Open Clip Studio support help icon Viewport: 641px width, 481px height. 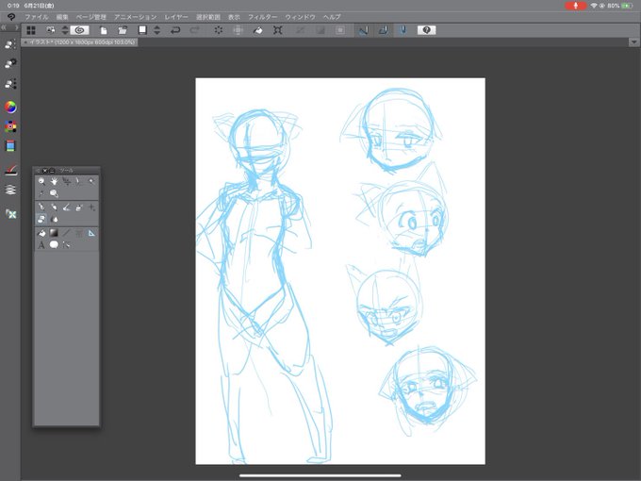(x=426, y=30)
